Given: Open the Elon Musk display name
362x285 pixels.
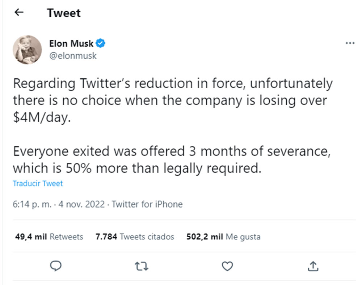Looking at the screenshot, I should pos(71,43).
